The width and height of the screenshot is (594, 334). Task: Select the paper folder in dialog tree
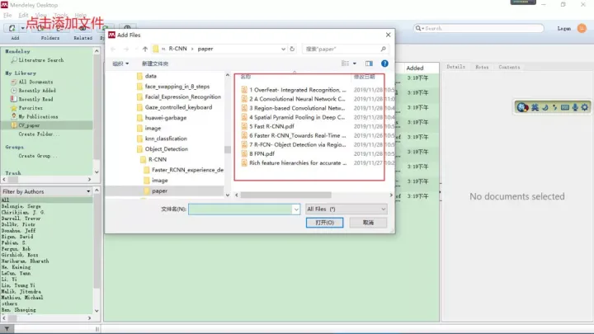159,191
